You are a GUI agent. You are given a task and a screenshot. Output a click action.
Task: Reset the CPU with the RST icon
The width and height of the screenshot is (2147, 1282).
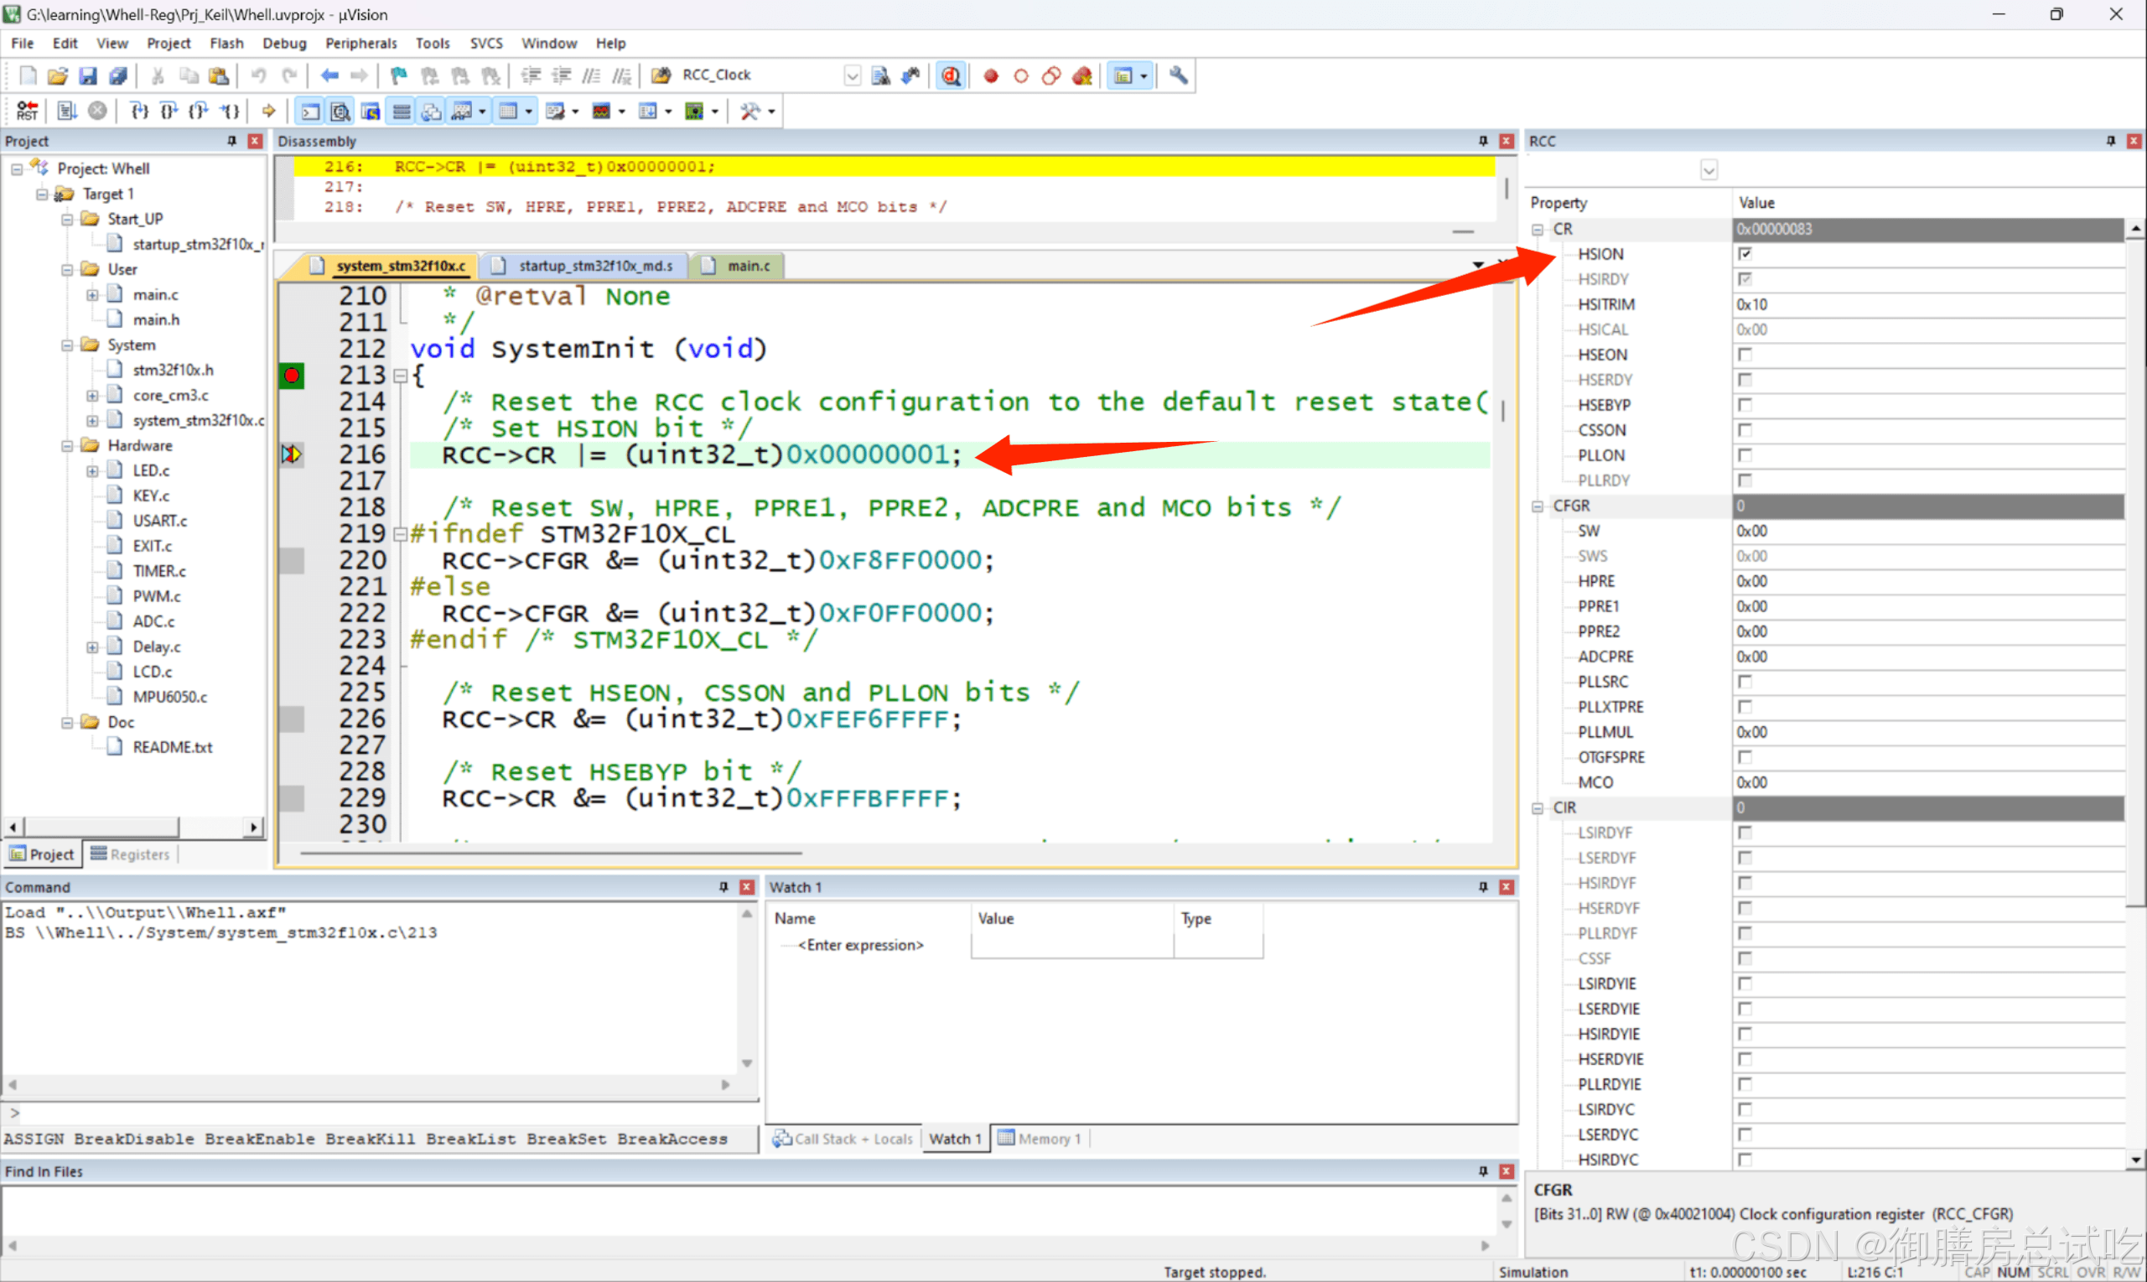pyautogui.click(x=27, y=111)
